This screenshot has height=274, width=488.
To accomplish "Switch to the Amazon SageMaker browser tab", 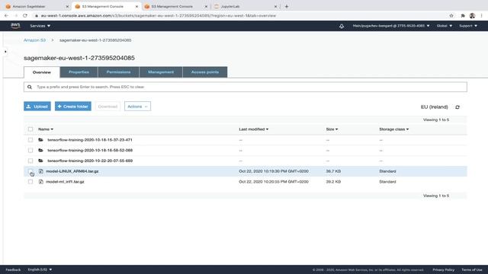I will click(36, 7).
